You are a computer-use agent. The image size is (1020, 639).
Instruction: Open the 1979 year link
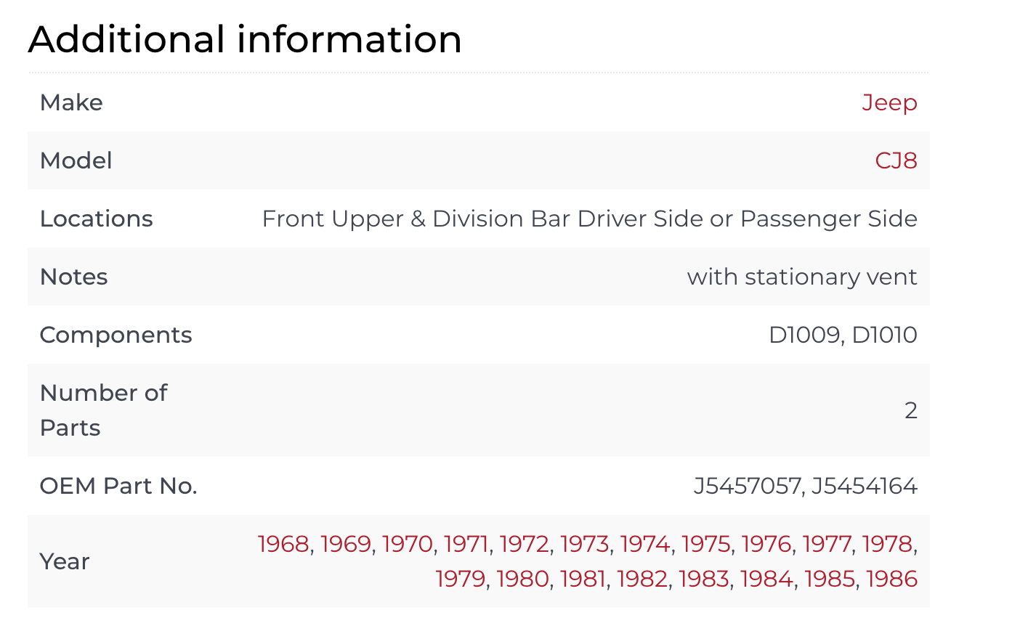(x=461, y=579)
